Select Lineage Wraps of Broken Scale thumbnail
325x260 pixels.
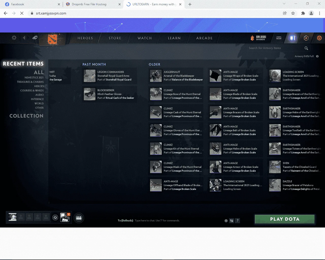(x=216, y=76)
